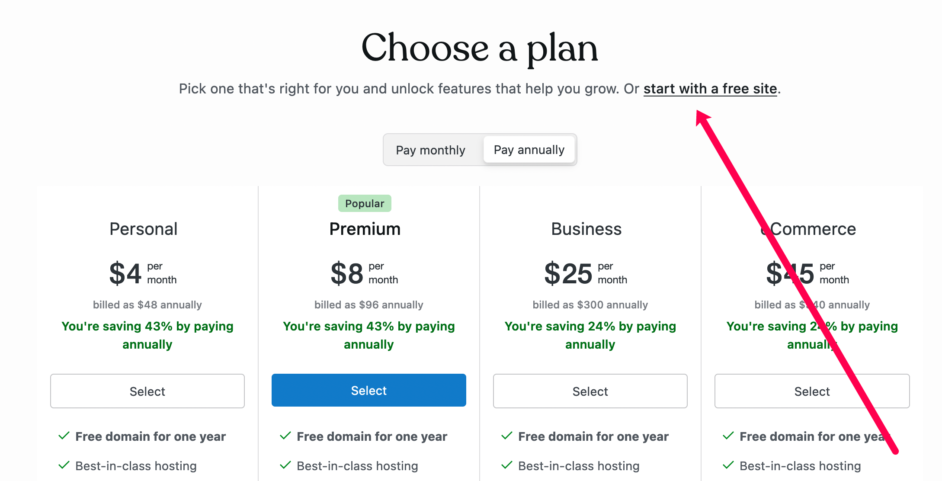Switch billing to Pay monthly
942x481 pixels.
430,150
